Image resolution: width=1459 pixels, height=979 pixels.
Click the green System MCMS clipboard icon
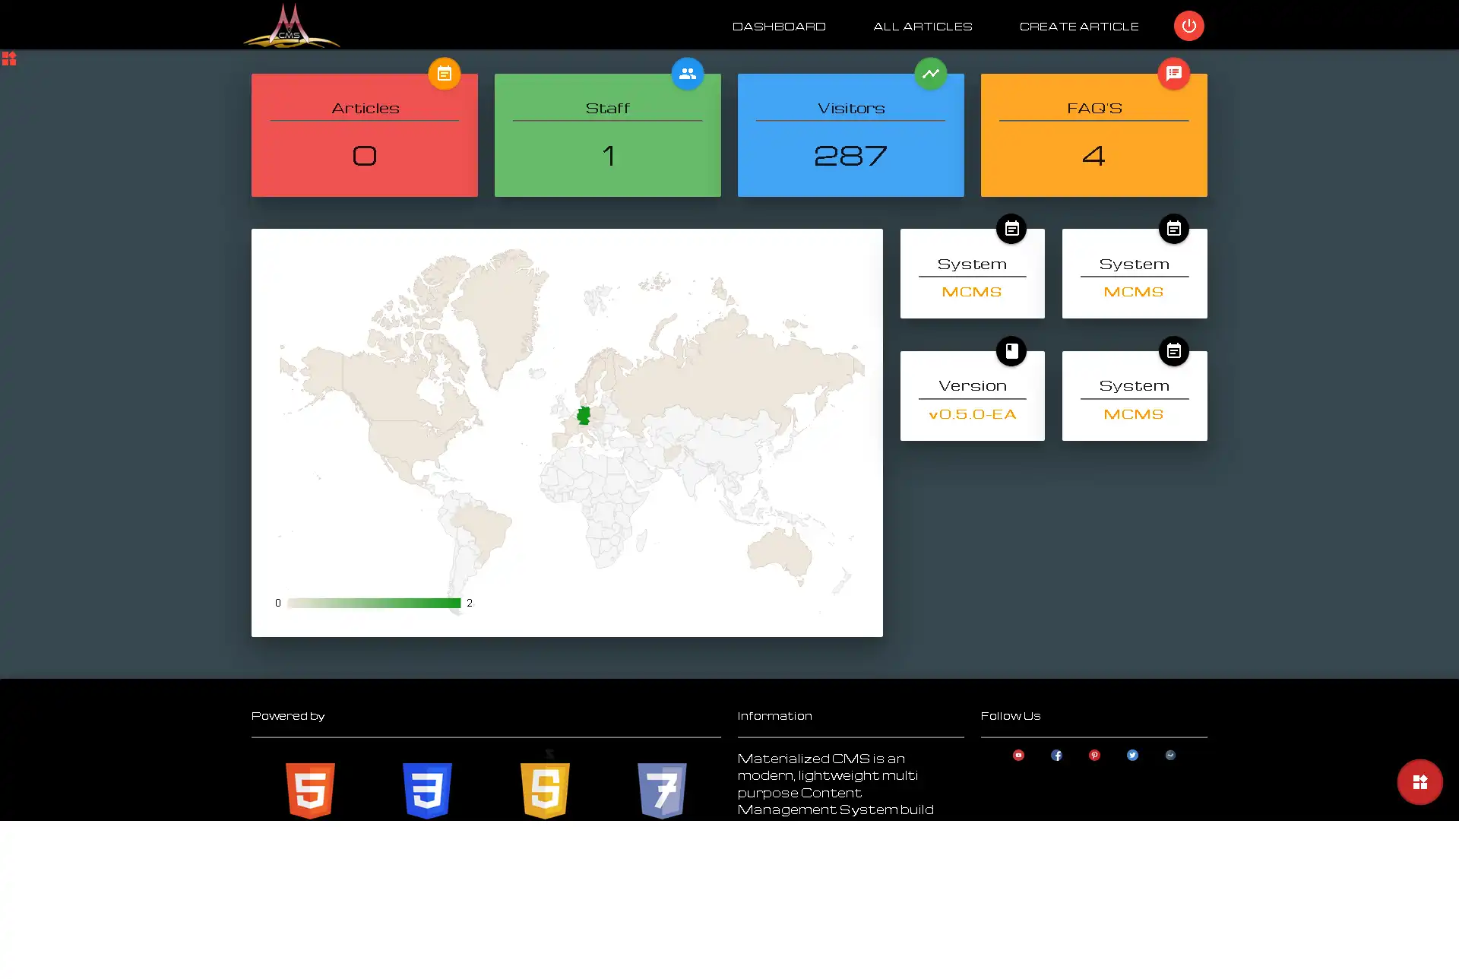pyautogui.click(x=1011, y=228)
